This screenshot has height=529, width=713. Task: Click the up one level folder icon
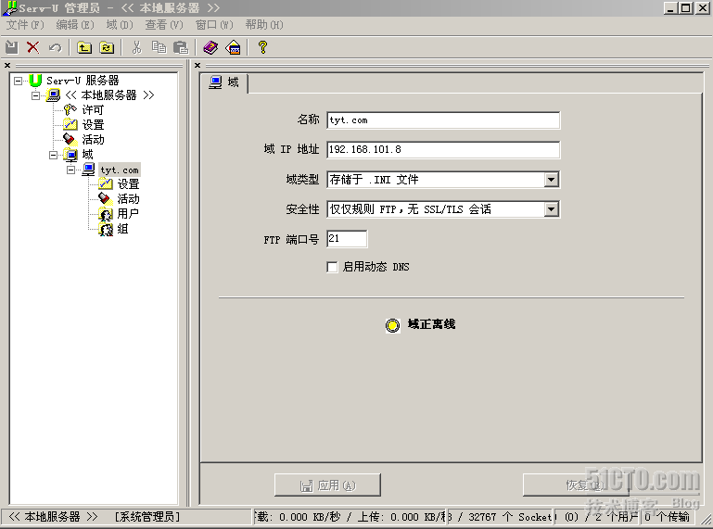click(x=84, y=47)
